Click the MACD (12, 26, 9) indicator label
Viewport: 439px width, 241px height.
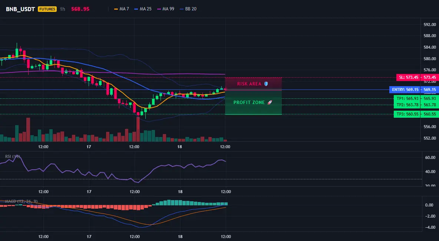click(21, 201)
